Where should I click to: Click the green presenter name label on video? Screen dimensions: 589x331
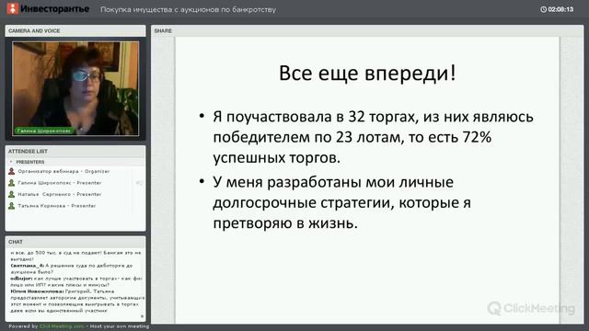click(x=43, y=131)
